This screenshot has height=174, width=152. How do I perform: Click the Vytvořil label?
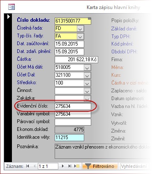coord(119,123)
